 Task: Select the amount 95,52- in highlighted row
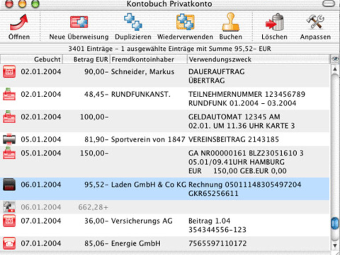coord(96,184)
